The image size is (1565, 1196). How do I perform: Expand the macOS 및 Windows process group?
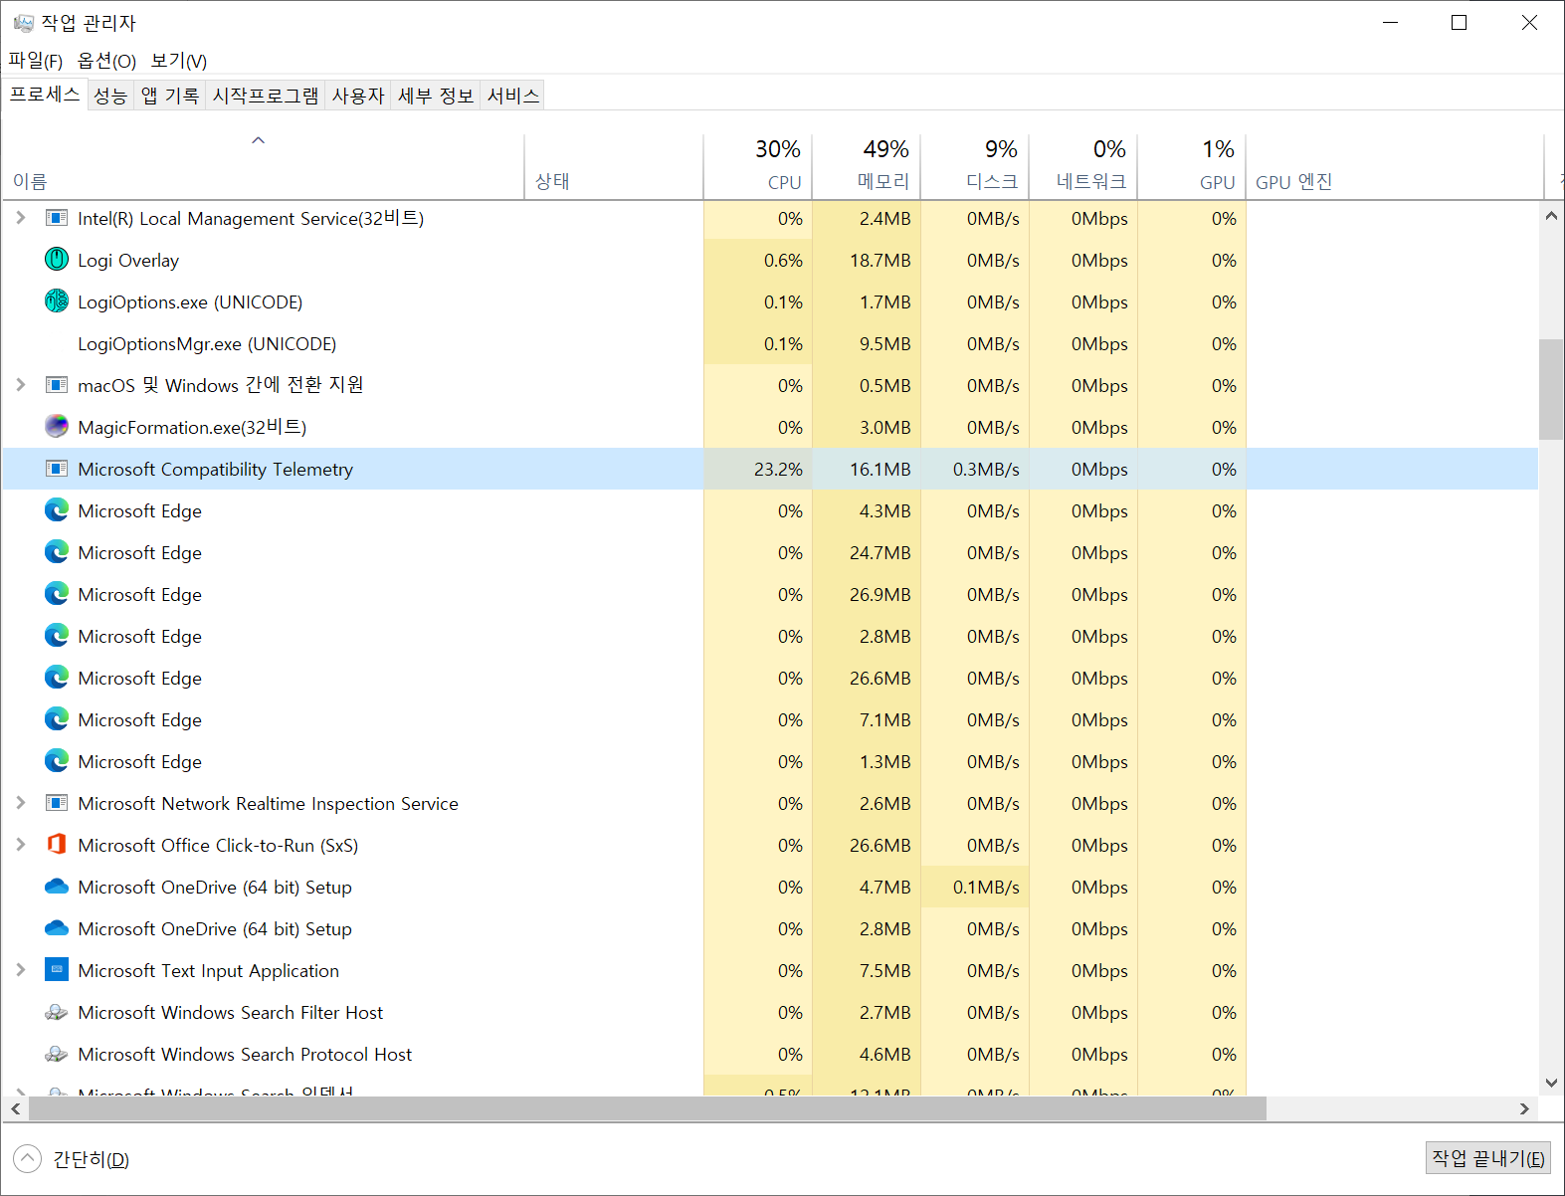[x=21, y=385]
